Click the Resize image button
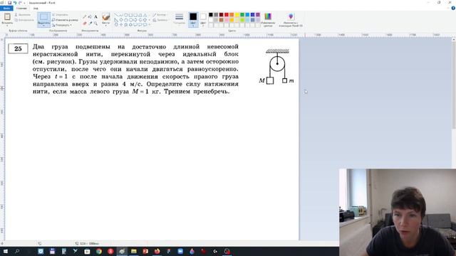The height and width of the screenshot is (256, 456). [65, 20]
